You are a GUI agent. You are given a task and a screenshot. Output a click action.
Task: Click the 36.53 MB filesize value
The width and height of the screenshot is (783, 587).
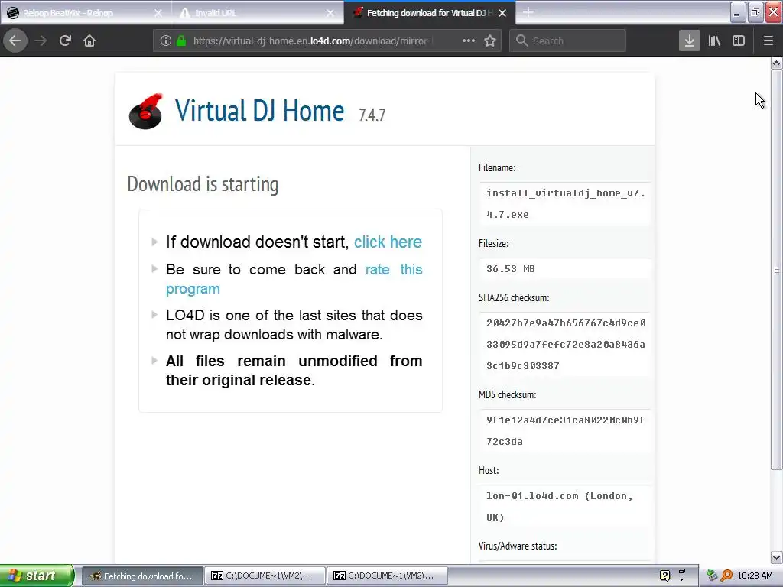tap(510, 269)
